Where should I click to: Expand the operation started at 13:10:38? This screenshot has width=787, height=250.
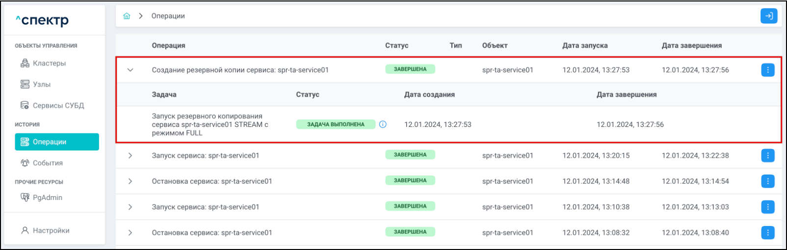point(130,207)
